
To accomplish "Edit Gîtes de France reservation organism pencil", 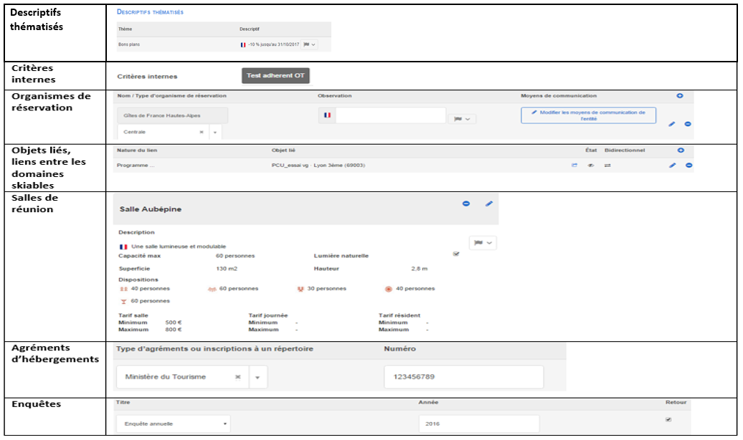I will (671, 124).
